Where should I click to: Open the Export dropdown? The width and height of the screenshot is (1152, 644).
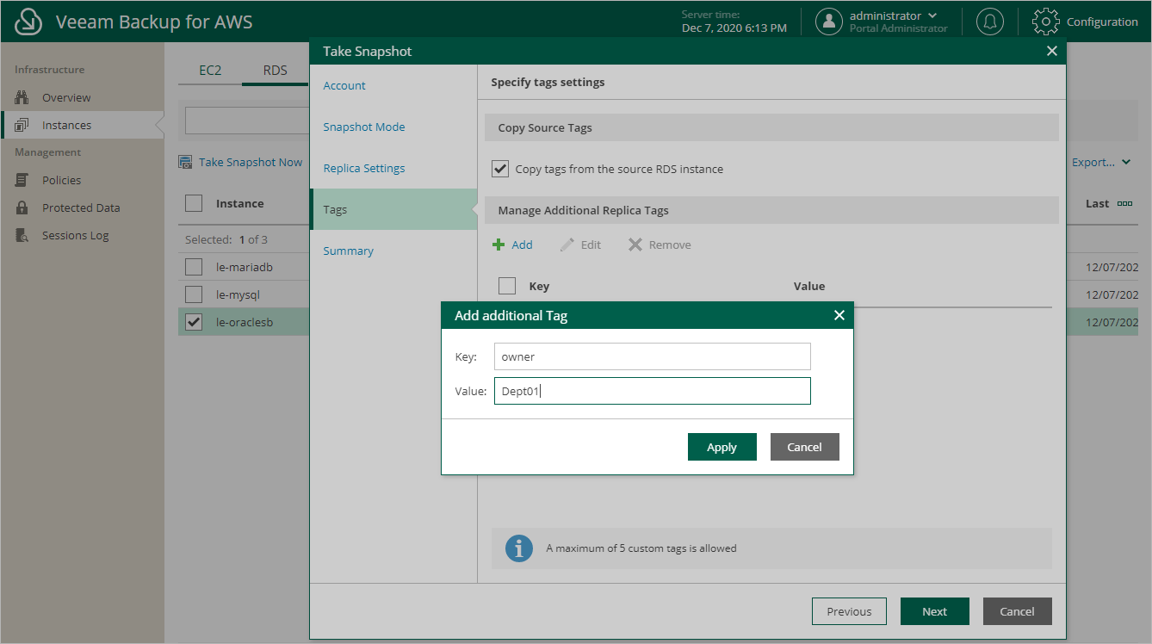click(x=1101, y=162)
